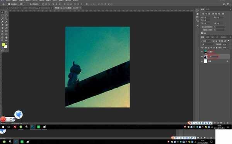Select the Move tool in the toolbox

click(2, 12)
